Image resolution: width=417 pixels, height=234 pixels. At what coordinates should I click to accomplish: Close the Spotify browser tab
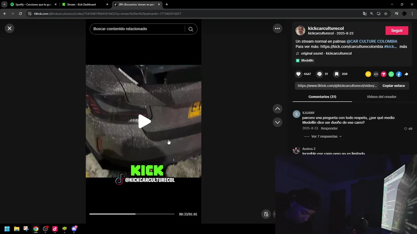pos(55,5)
